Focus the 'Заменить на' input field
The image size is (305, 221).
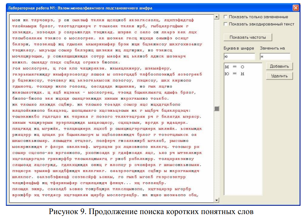[x=275, y=56]
